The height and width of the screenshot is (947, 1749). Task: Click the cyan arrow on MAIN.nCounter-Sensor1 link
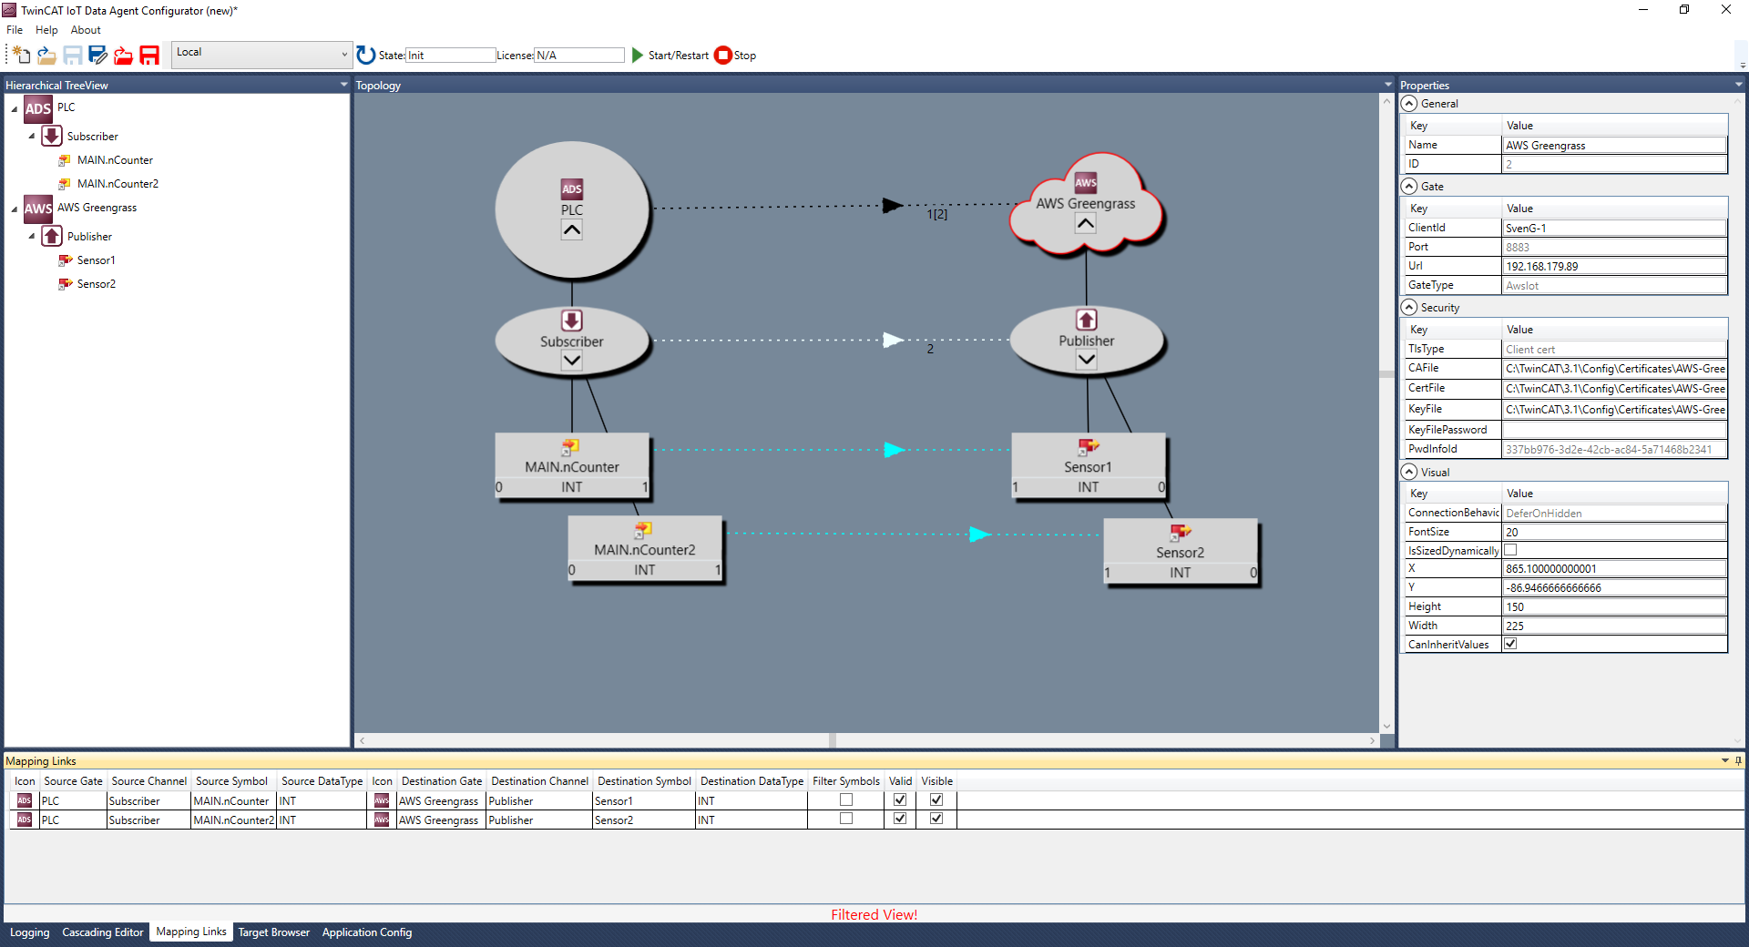coord(895,450)
